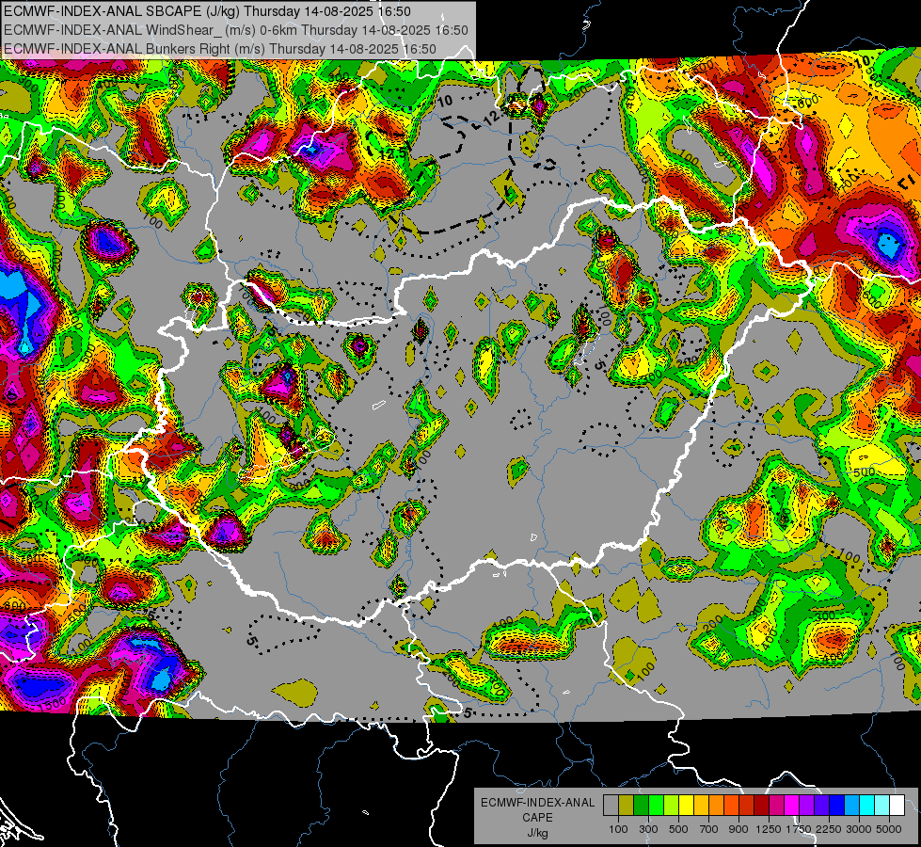Click the legend value 1750
This screenshot has height=847, width=921.
(x=799, y=829)
